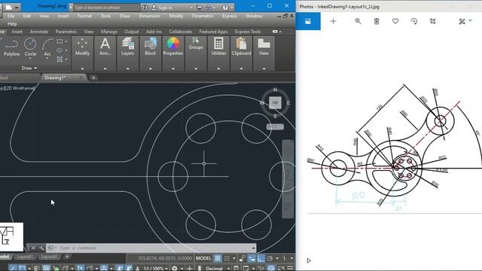Open the Format menu
Viewport: 482px width, 271px height.
point(84,16)
